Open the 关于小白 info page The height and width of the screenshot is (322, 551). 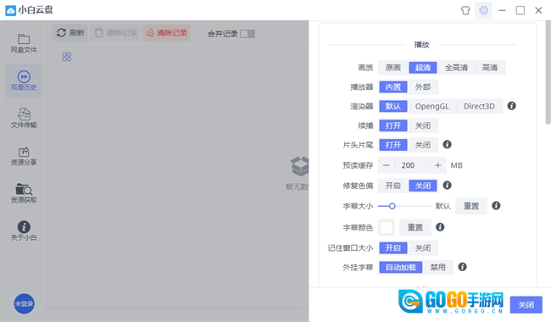(x=24, y=231)
